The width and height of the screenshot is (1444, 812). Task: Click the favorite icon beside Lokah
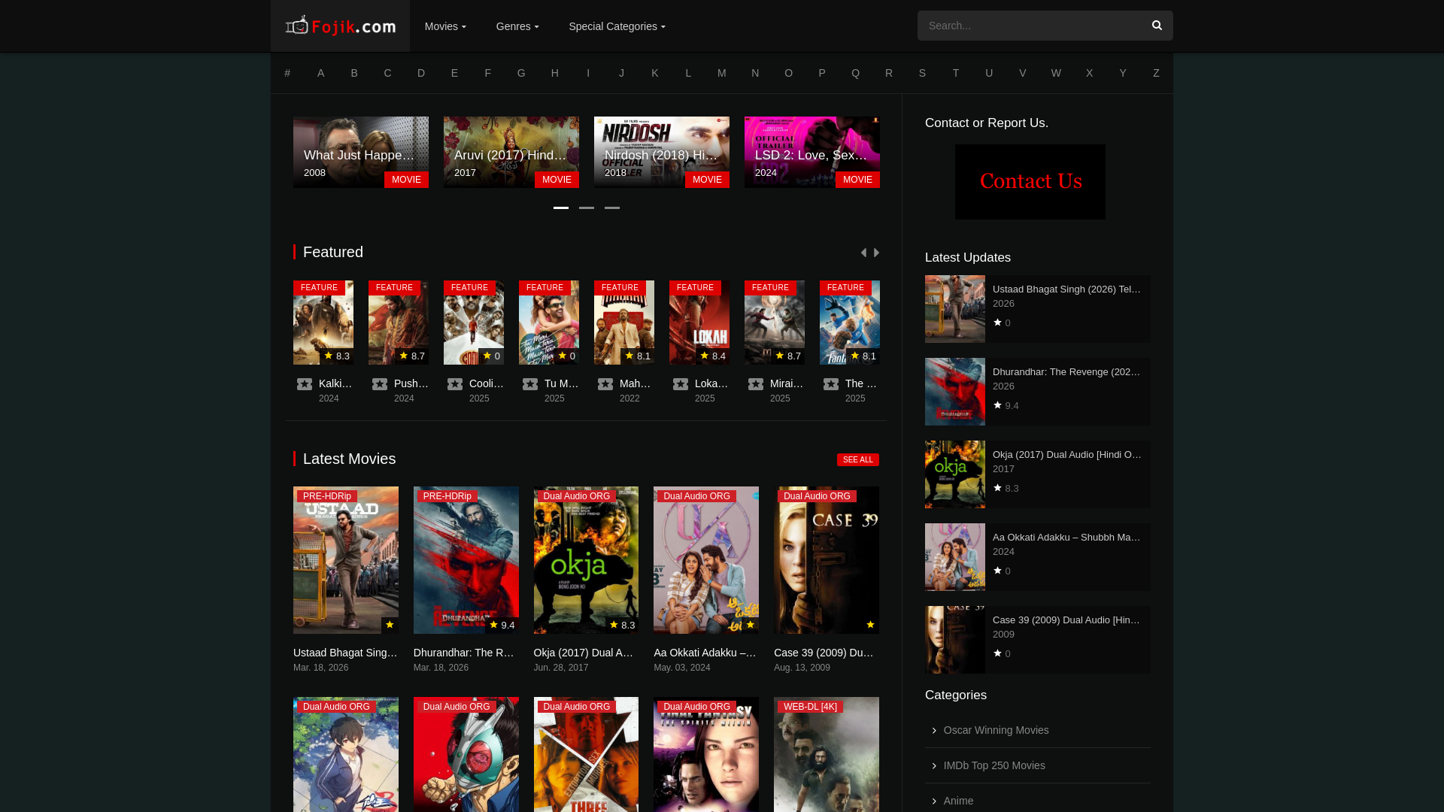coord(681,384)
